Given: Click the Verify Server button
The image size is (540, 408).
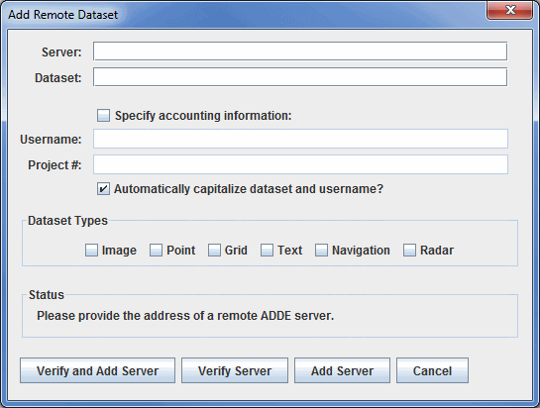Looking at the screenshot, I should pos(235,370).
